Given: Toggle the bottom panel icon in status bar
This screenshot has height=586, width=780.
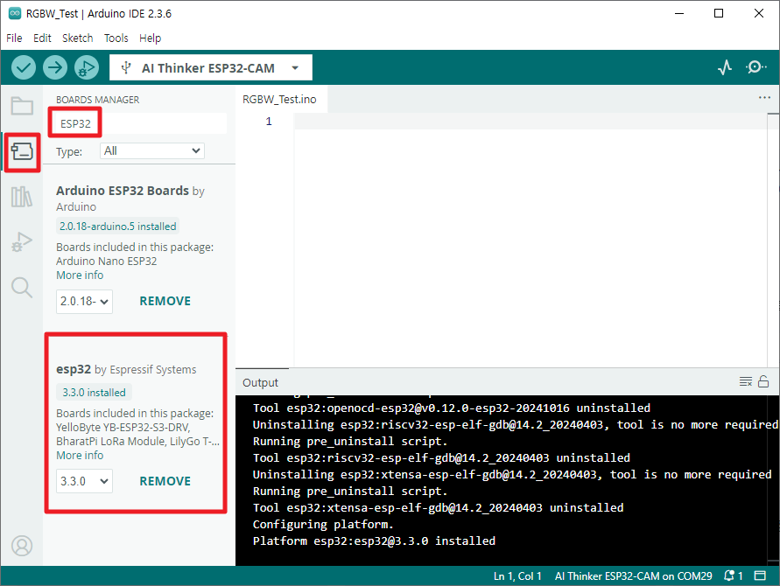Looking at the screenshot, I should coord(760,576).
